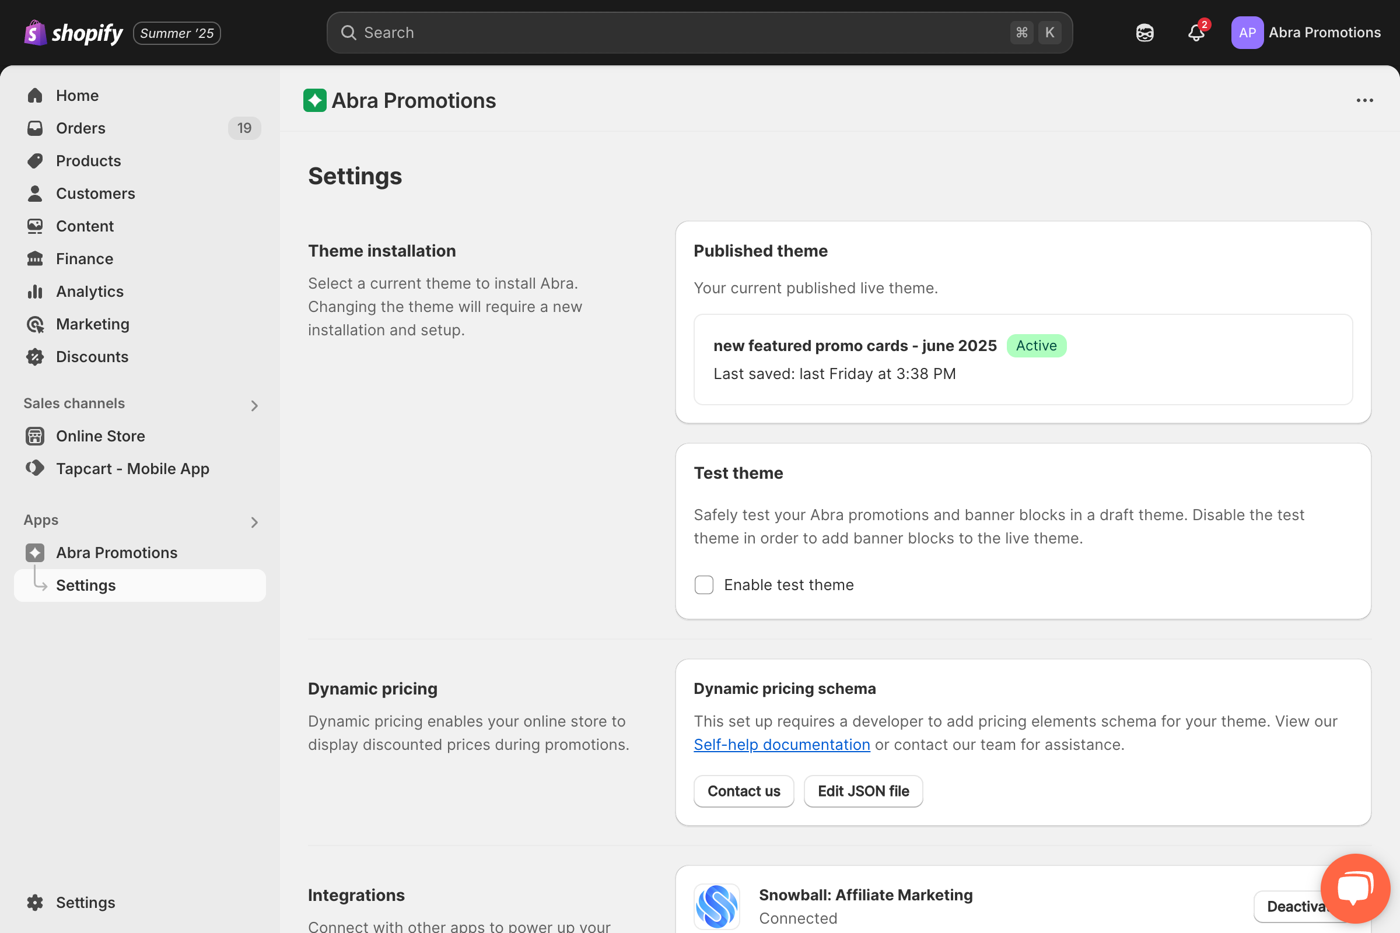1400x933 pixels.
Task: Enable the test theme checkbox
Action: tap(703, 584)
